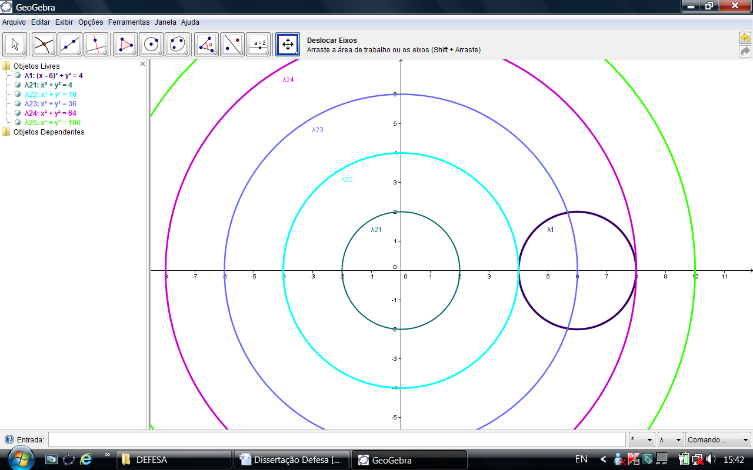
Task: Click the λ22 label in graphics view
Action: [347, 180]
